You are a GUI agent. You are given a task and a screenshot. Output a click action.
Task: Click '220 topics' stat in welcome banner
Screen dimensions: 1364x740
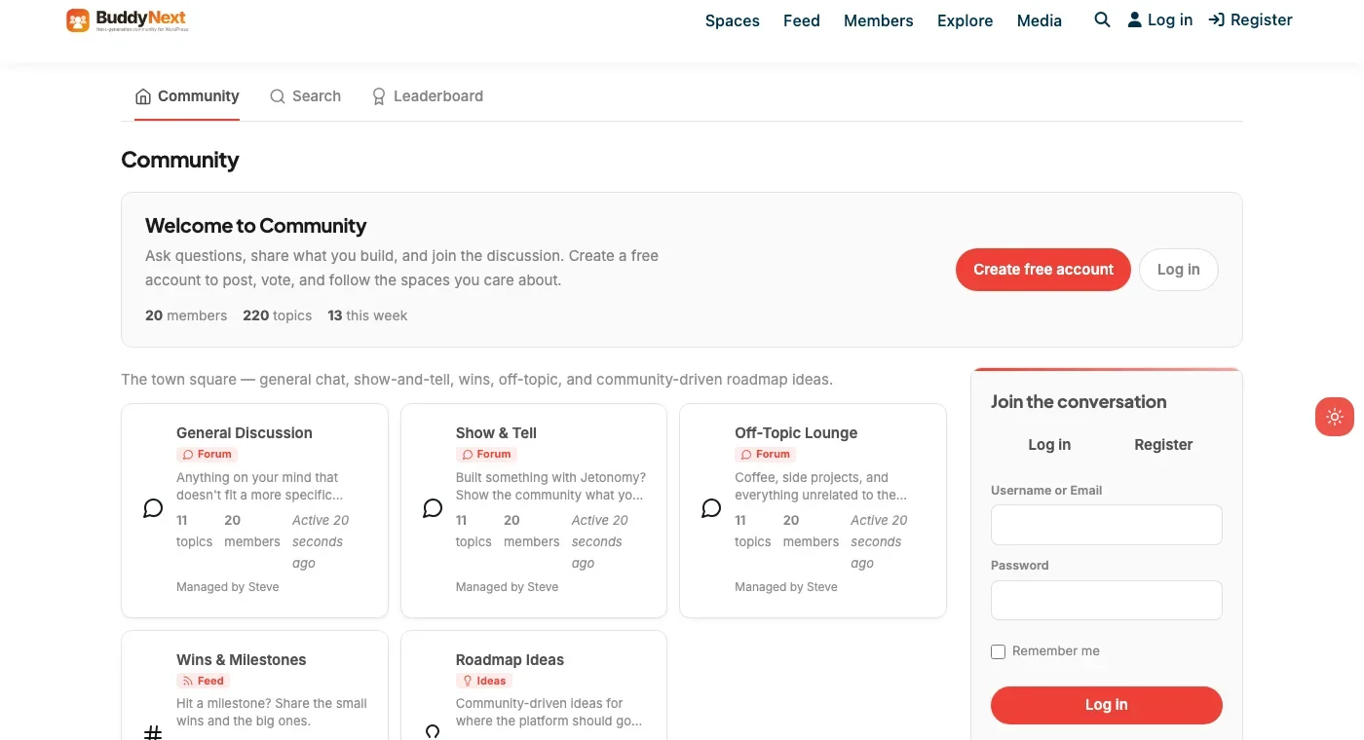click(278, 315)
